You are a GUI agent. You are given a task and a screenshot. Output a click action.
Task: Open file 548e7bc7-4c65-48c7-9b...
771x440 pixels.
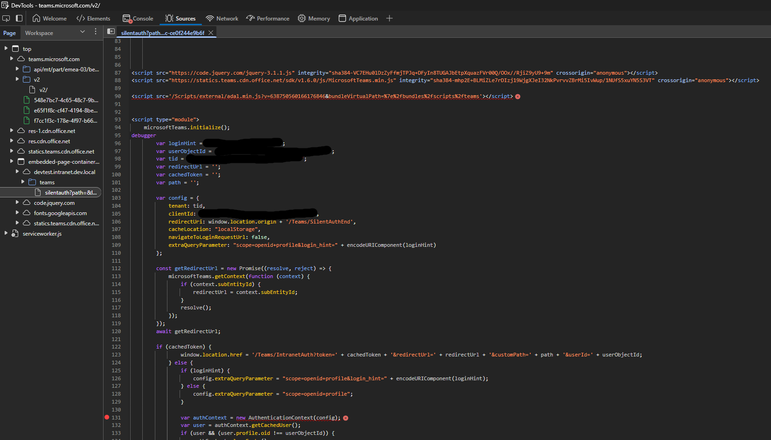pyautogui.click(x=66, y=100)
